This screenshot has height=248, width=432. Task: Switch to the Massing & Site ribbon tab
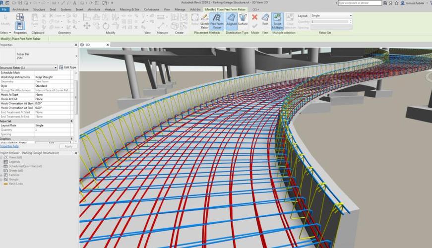coord(129,9)
